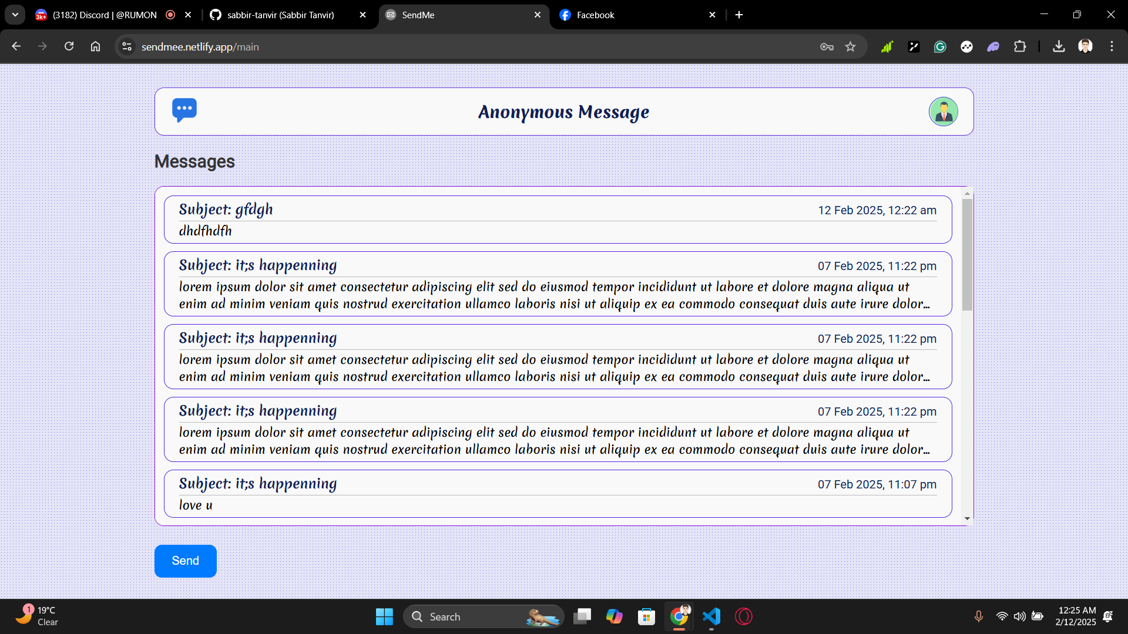Viewport: 1128px width, 634px height.
Task: Open Chrome downloads
Action: (x=1059, y=46)
